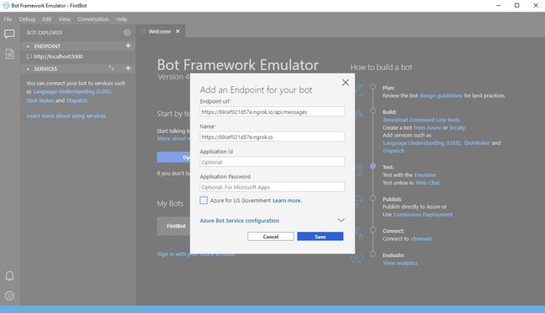Open the notifications bell icon

(9, 276)
